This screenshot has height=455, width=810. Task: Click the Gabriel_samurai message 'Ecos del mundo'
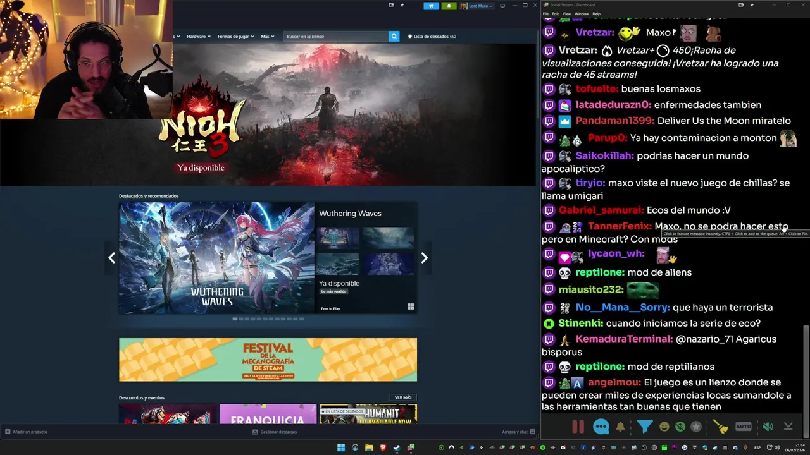coord(637,210)
